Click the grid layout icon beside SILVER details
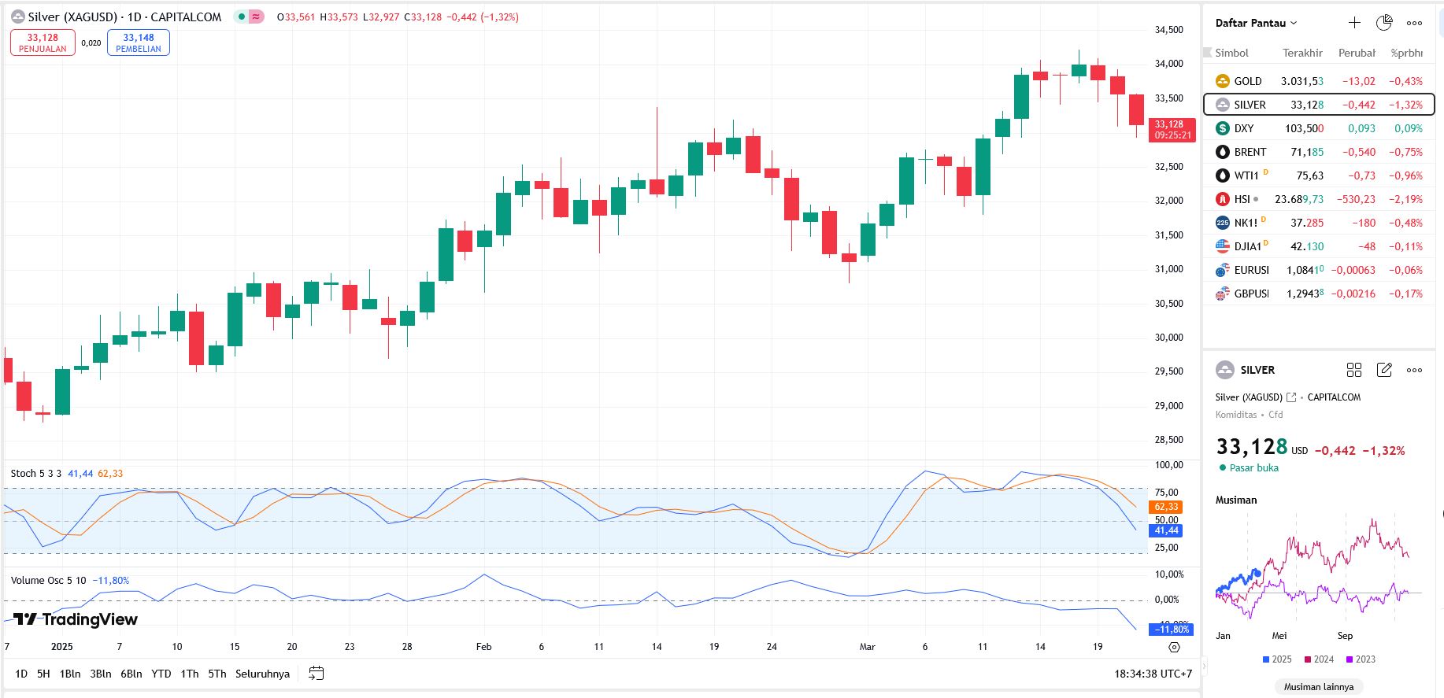This screenshot has width=1444, height=698. coord(1354,370)
